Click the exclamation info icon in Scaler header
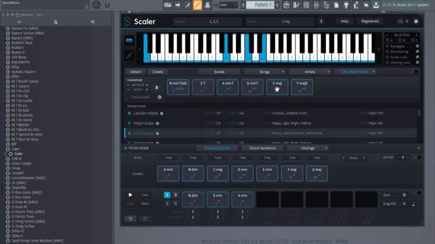The image size is (435, 244). coord(321,21)
